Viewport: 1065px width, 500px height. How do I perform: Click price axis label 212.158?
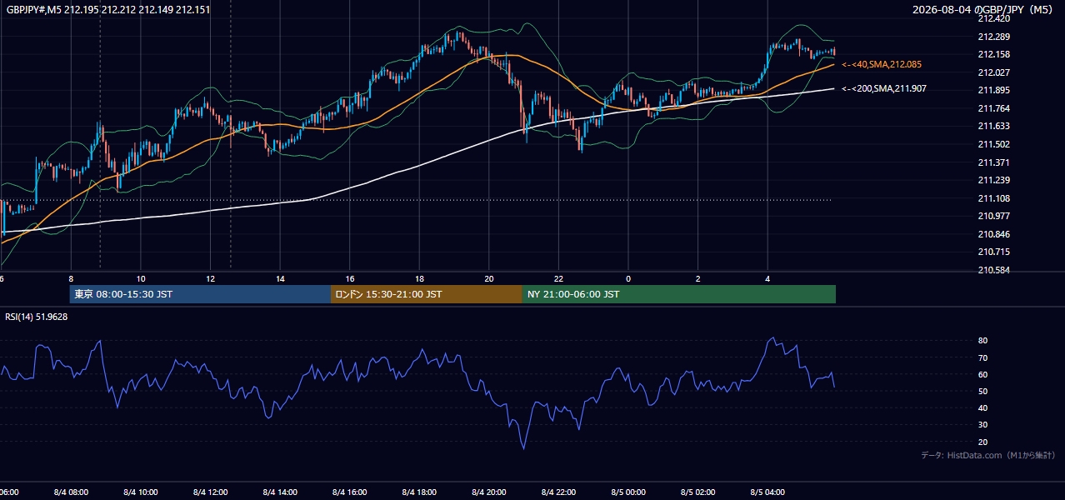[x=993, y=54]
